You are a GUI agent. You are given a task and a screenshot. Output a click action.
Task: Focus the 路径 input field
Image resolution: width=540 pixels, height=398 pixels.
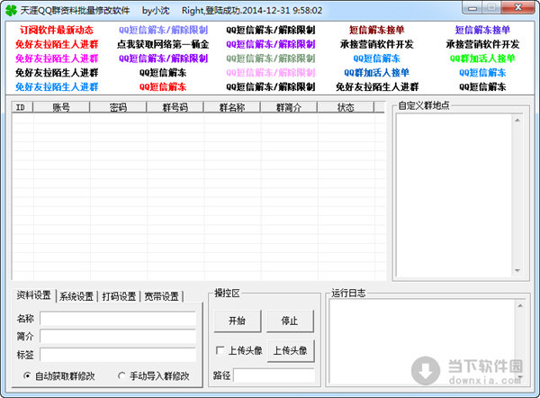click(x=274, y=375)
